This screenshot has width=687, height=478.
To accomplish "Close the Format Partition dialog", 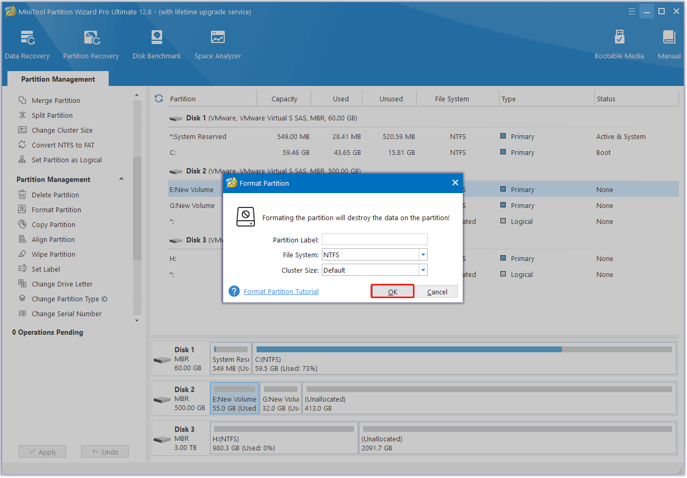I will [x=455, y=182].
